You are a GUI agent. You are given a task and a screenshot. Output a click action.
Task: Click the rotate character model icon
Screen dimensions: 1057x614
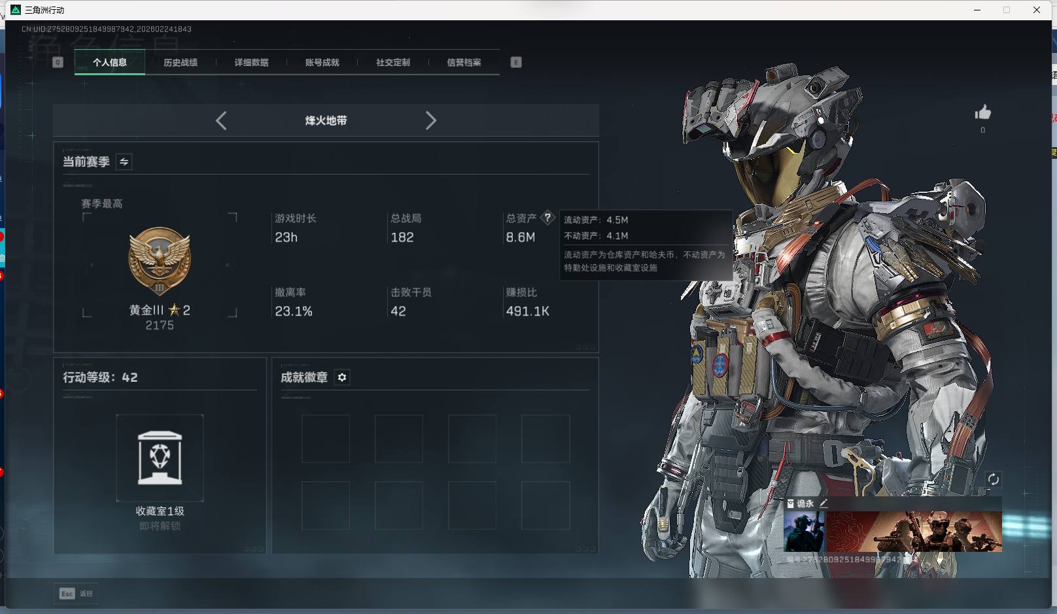click(993, 479)
